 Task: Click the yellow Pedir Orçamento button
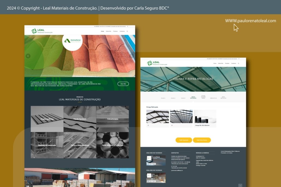click(184, 140)
